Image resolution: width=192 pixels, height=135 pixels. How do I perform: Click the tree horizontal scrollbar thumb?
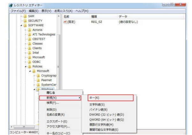[x=24, y=127]
